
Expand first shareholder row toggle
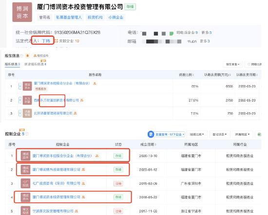20,86
